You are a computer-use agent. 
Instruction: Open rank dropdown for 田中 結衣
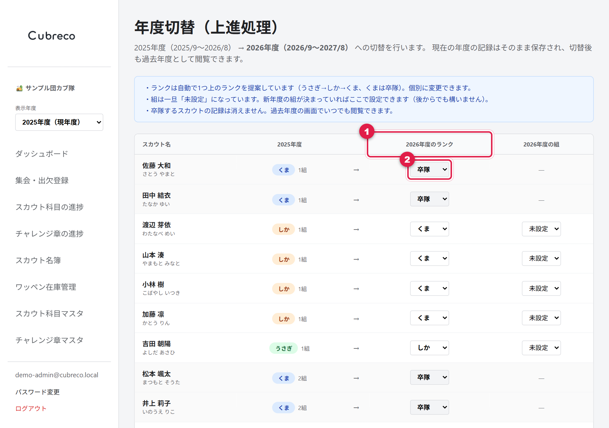[x=429, y=199]
